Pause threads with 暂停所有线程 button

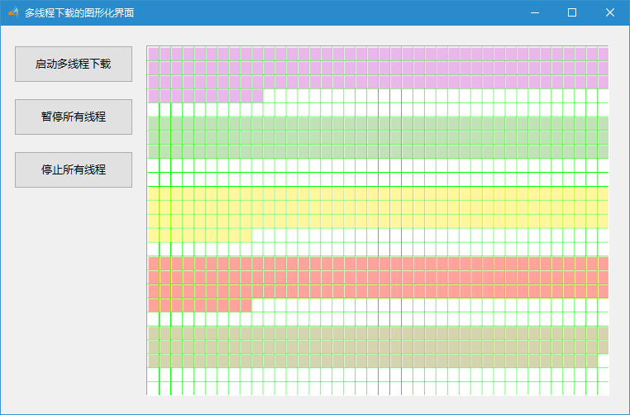click(x=74, y=117)
